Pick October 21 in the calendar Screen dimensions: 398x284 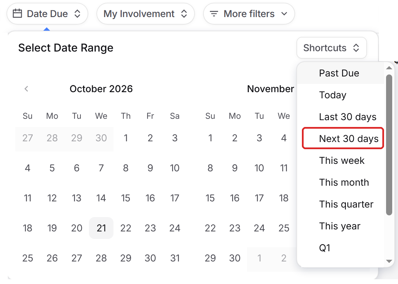click(101, 228)
